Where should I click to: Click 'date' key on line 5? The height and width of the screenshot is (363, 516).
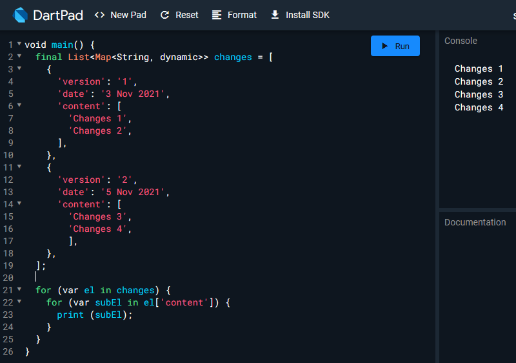tap(73, 94)
